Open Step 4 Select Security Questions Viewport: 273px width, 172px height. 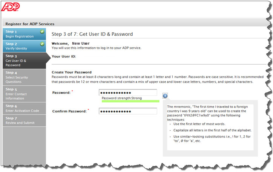(25, 77)
